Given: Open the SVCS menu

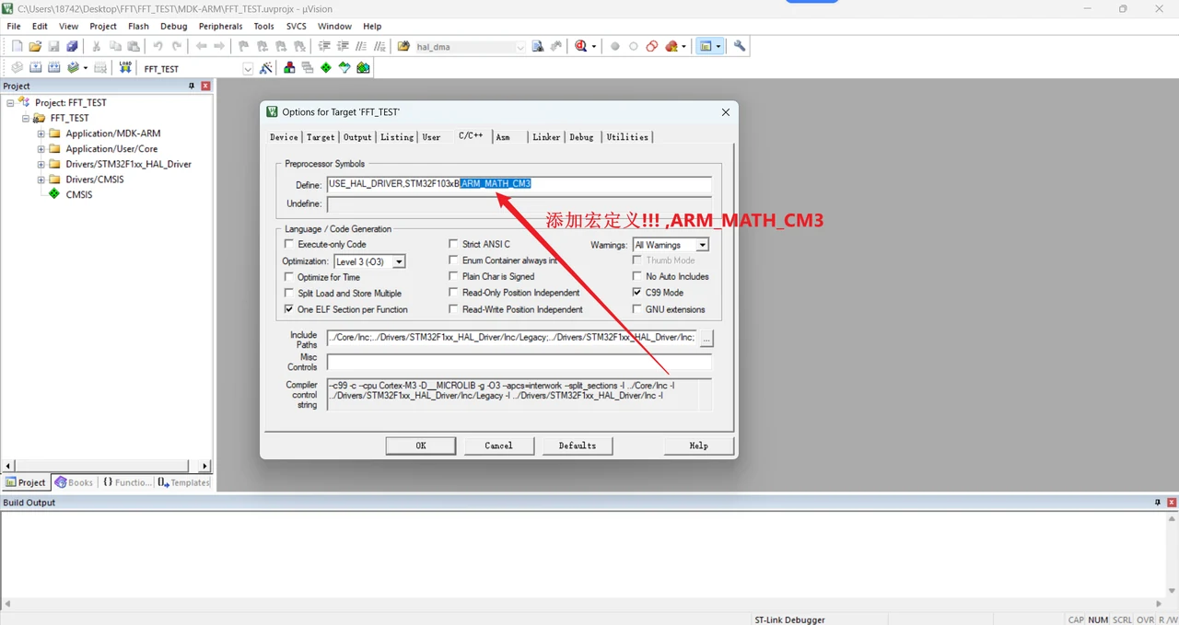Looking at the screenshot, I should pos(297,26).
